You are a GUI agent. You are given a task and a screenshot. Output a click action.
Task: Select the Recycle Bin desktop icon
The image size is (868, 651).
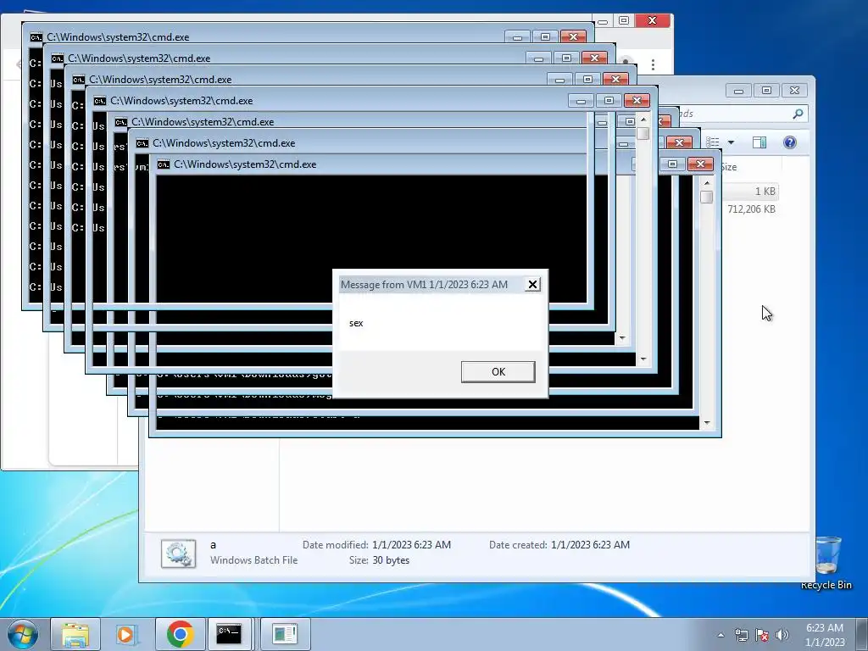826,563
